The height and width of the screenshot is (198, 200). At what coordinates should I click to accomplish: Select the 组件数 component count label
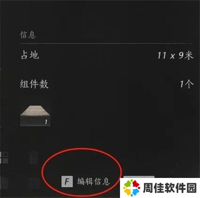coord(34,84)
